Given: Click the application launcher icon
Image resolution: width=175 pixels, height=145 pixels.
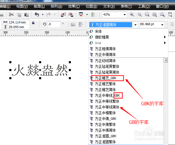Looking at the screenshot, I should coord(81,14).
